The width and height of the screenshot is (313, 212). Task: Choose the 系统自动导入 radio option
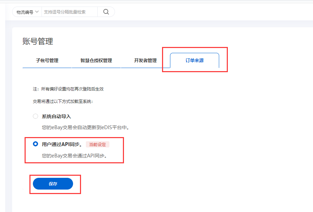pos(36,116)
